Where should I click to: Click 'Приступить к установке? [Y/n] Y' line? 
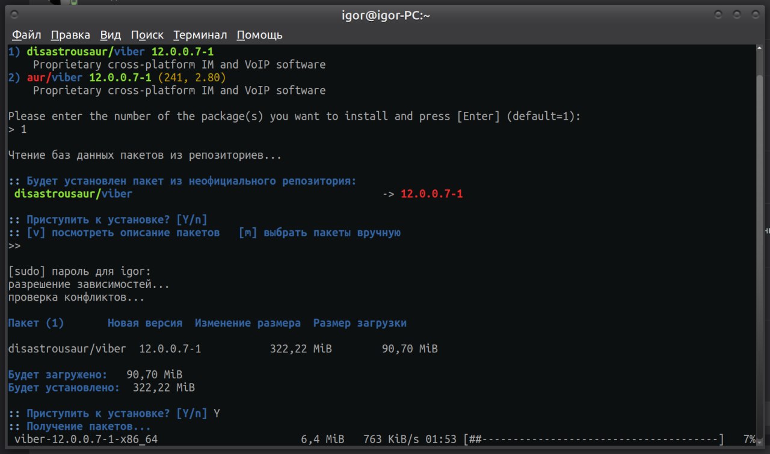(114, 414)
